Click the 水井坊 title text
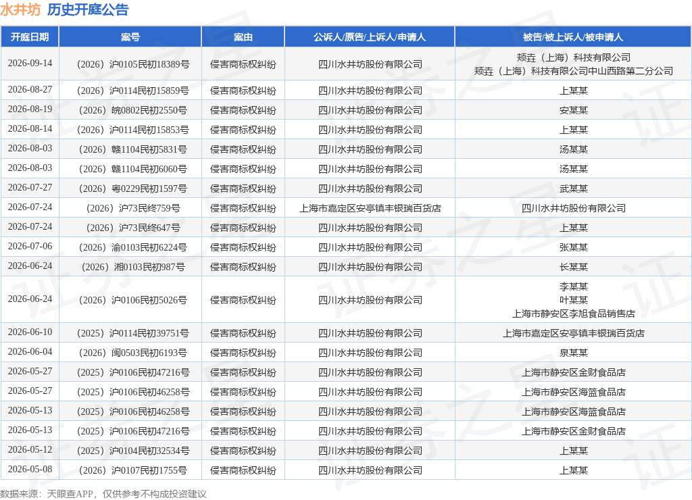 coord(20,9)
